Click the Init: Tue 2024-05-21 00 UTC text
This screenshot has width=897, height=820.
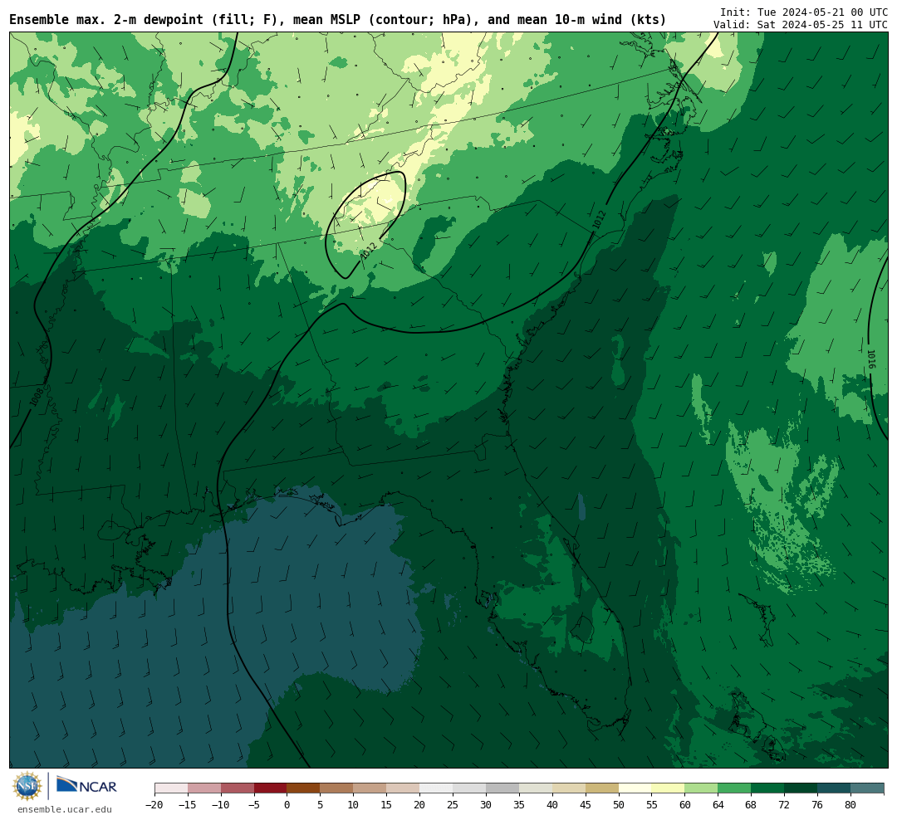pos(804,12)
